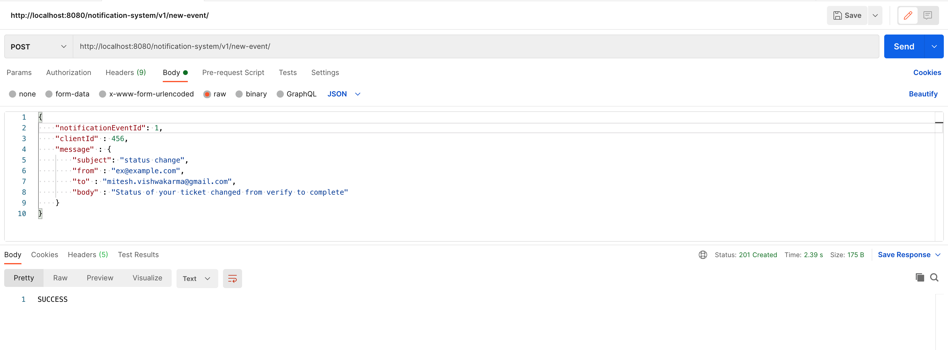Open the JSON format dropdown
This screenshot has width=948, height=350.
point(344,94)
